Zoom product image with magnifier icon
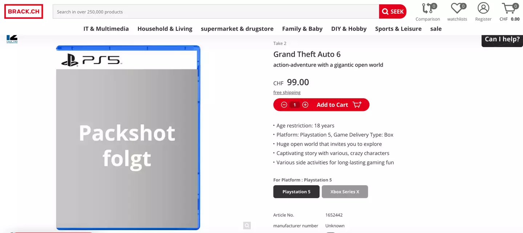Screen dimensions: 523x233 247,226
